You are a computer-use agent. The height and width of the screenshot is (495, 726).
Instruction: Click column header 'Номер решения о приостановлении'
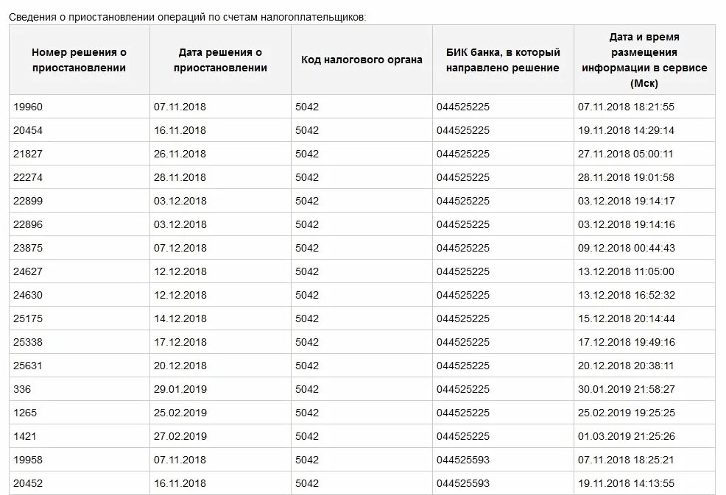pos(80,60)
